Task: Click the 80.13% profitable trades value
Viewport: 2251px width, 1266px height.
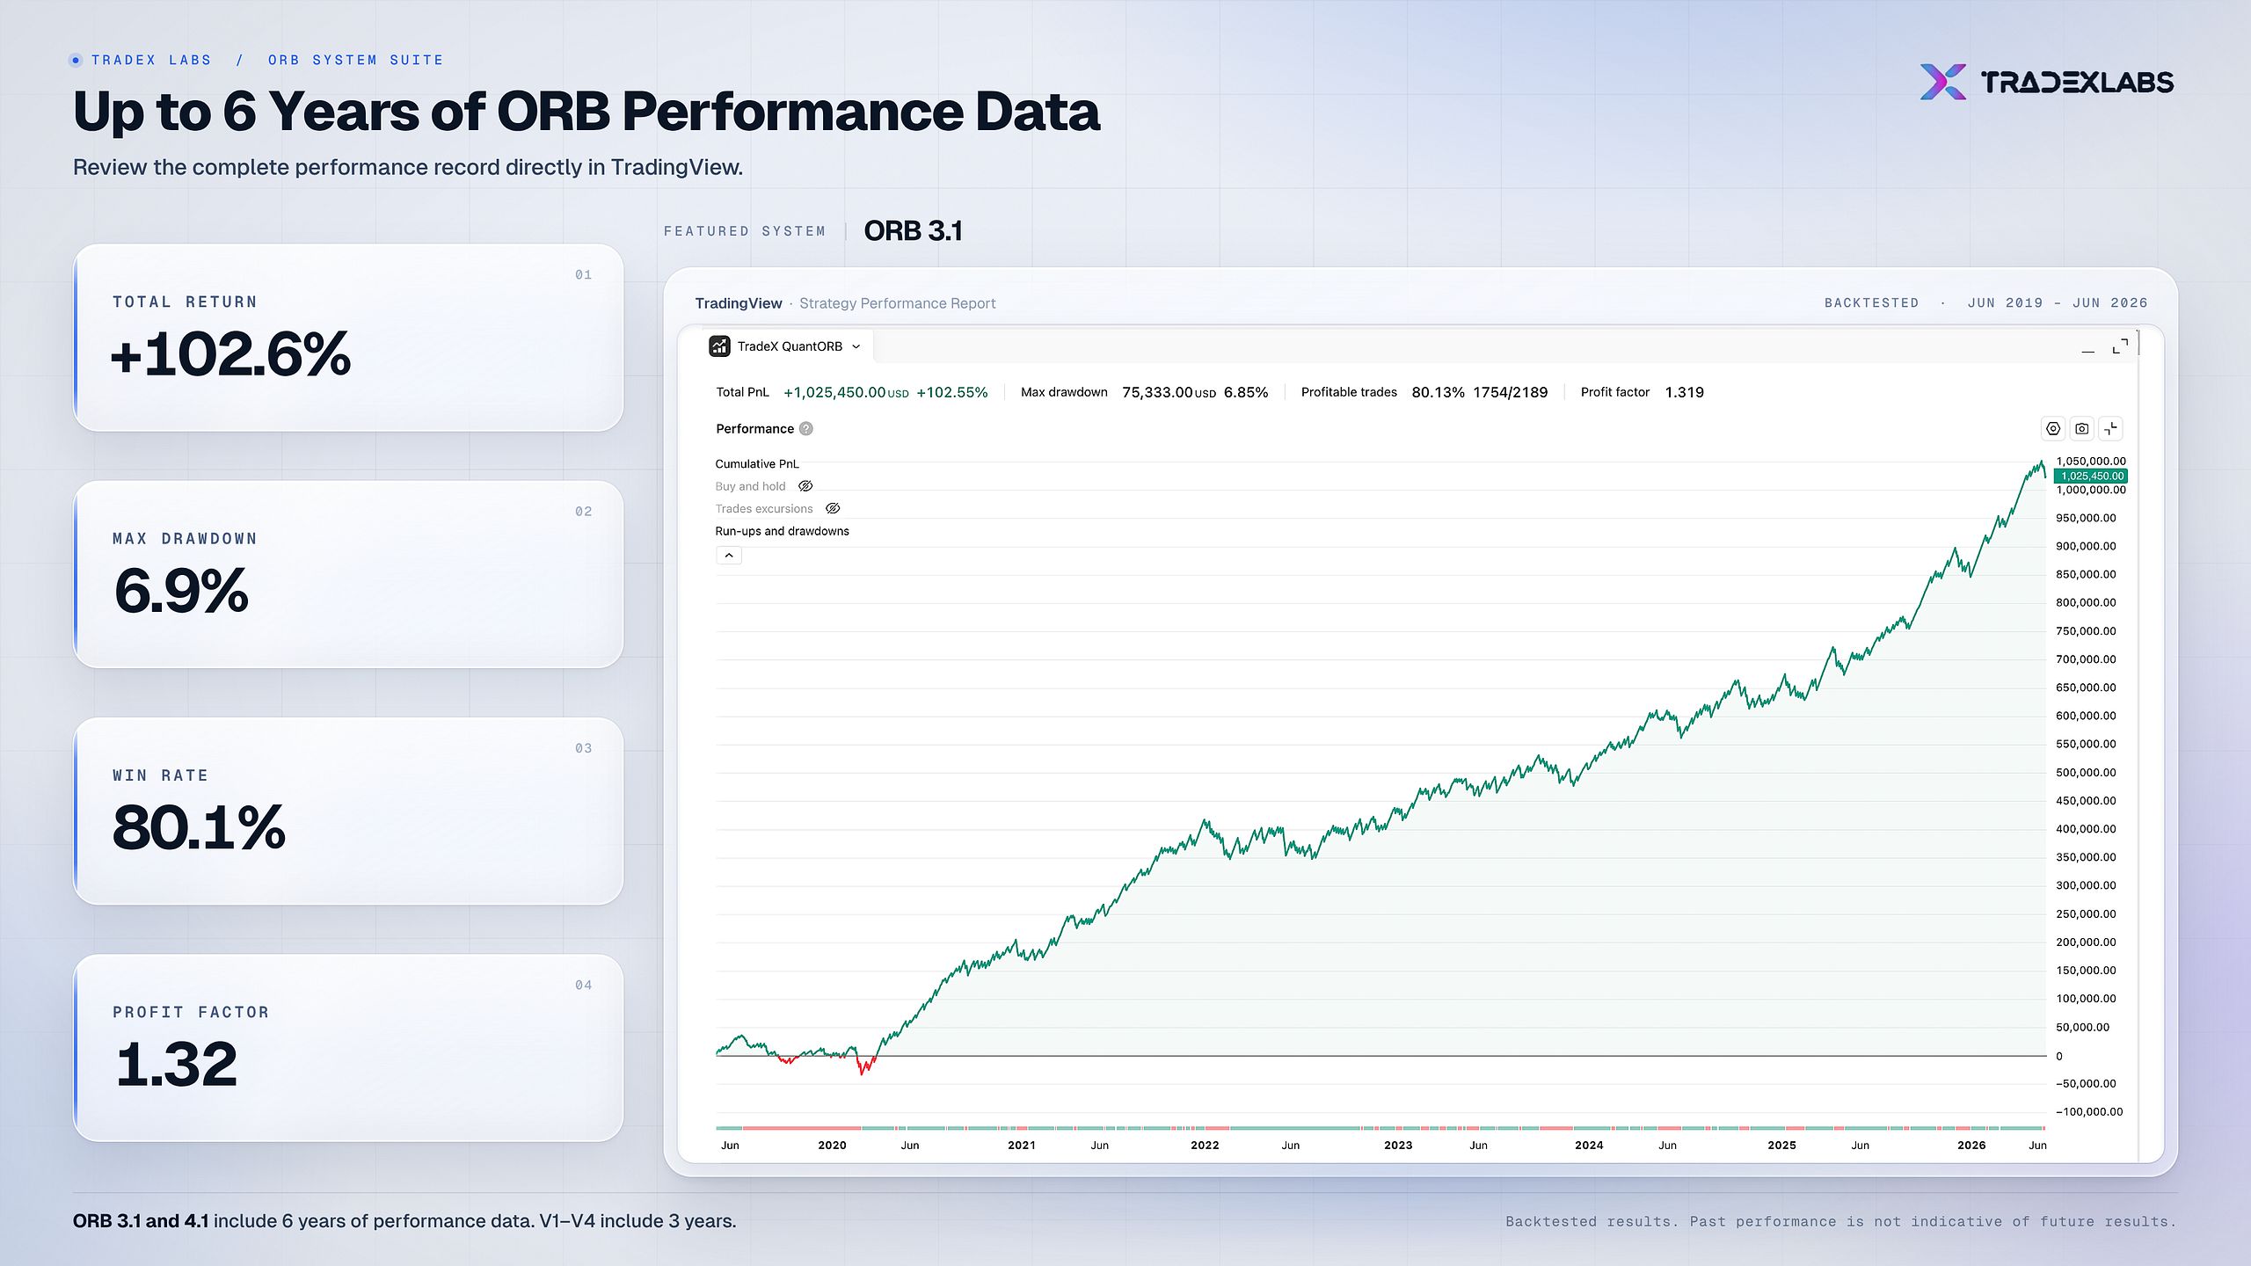Action: click(x=1438, y=392)
